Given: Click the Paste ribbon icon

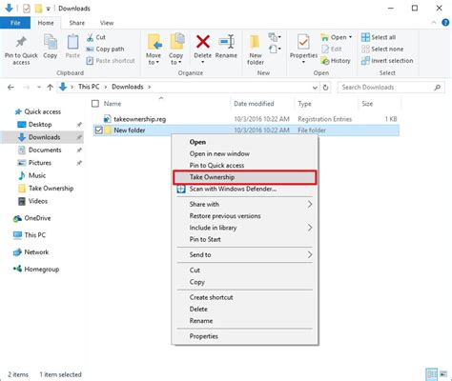Looking at the screenshot, I should click(72, 42).
